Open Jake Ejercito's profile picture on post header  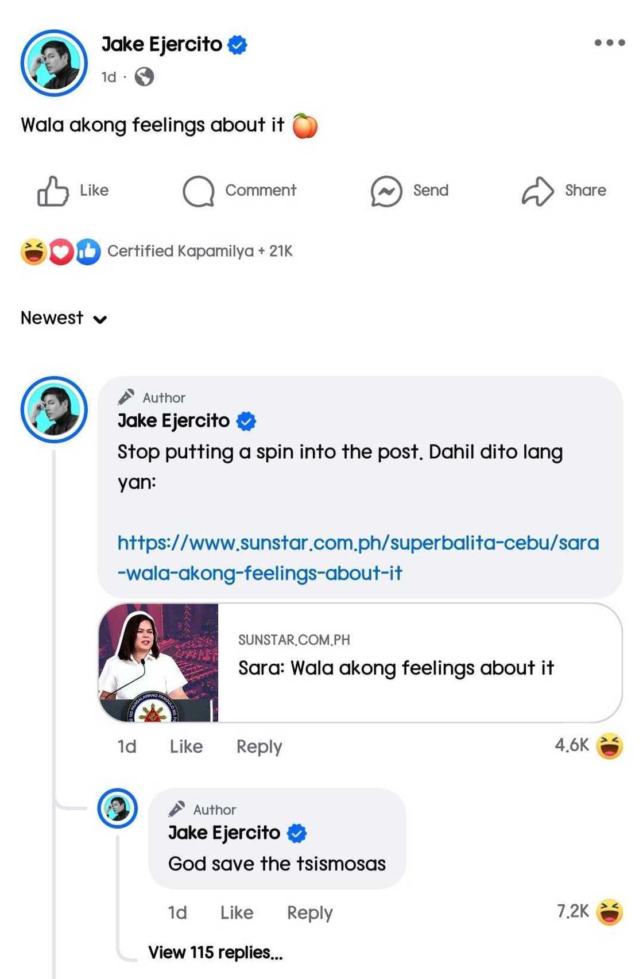(x=54, y=63)
